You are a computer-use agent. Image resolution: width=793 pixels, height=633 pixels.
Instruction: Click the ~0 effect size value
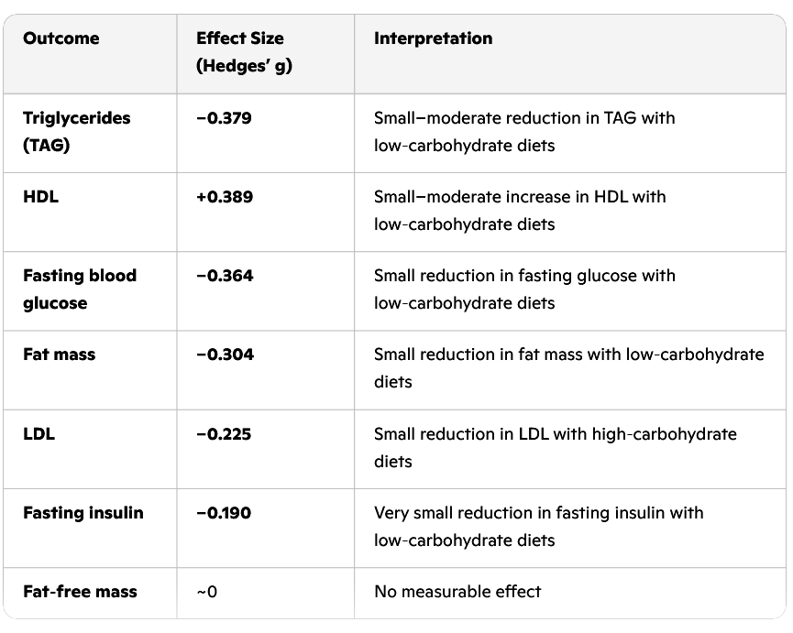coord(207,591)
